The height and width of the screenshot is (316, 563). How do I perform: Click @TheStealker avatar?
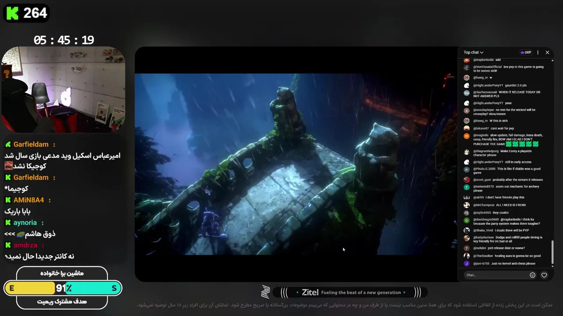coord(467,256)
